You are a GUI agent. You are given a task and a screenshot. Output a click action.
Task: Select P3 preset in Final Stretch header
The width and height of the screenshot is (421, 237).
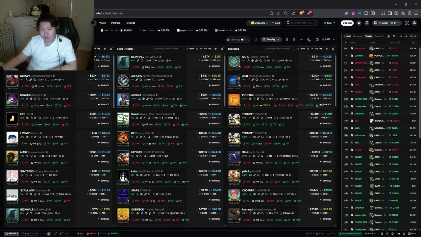210,49
